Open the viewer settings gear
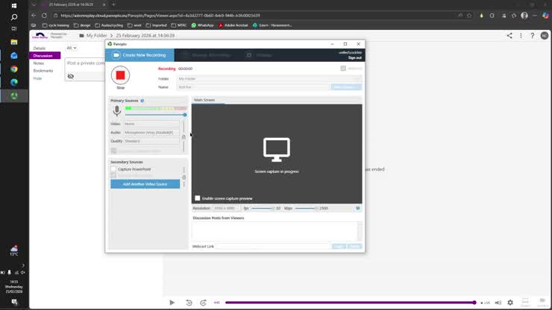 point(510,303)
